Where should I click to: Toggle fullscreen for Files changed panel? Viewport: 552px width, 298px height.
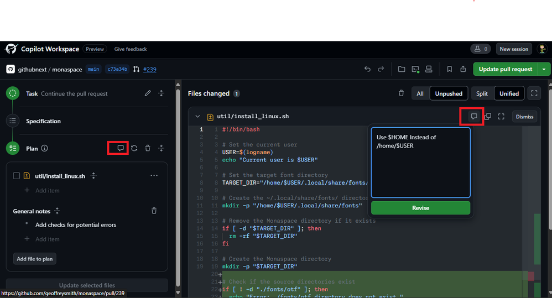click(534, 93)
